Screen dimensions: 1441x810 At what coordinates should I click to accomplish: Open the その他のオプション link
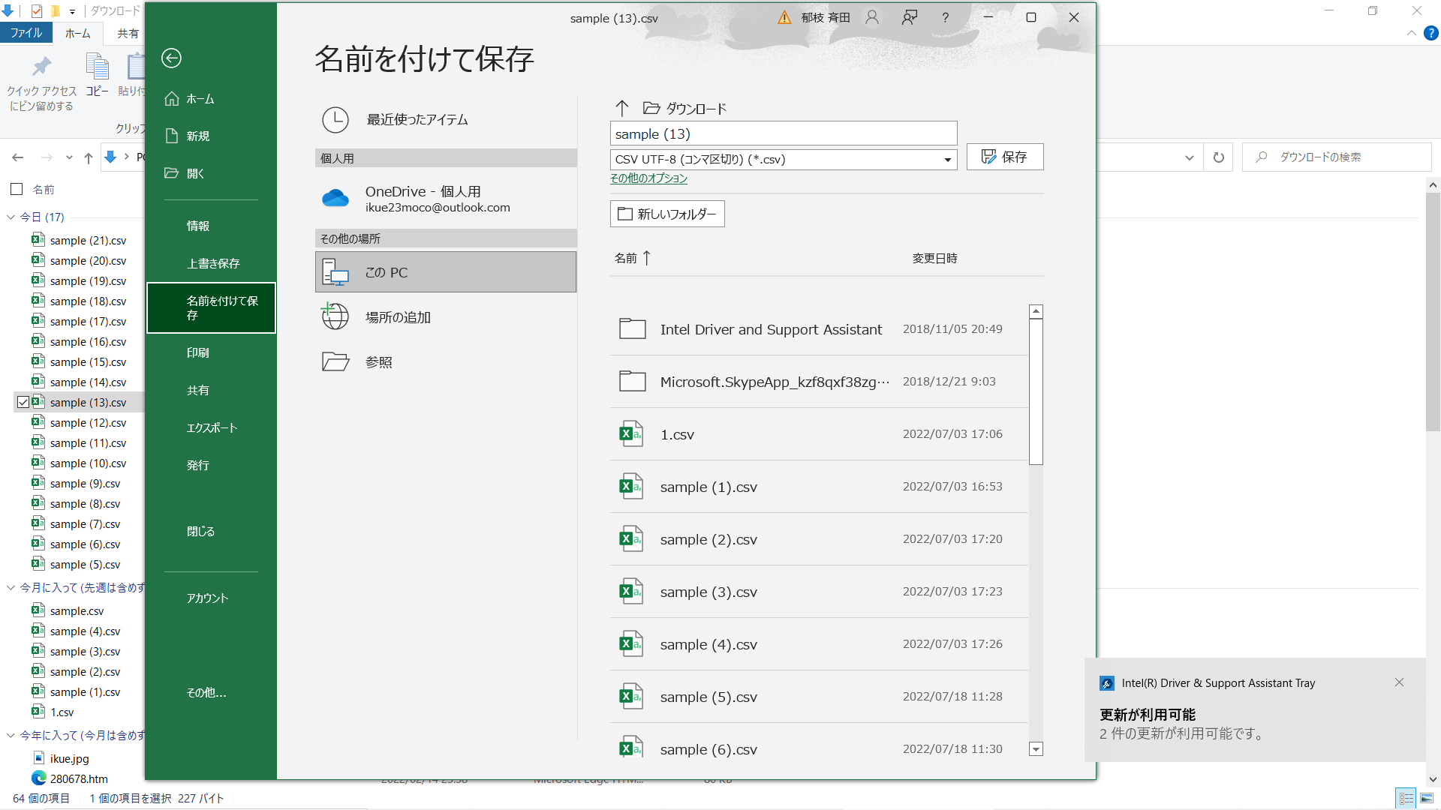[x=648, y=178]
